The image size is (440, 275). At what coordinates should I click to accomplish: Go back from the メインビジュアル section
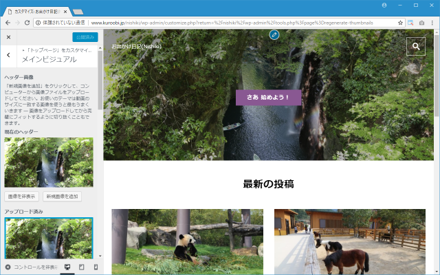[9, 56]
